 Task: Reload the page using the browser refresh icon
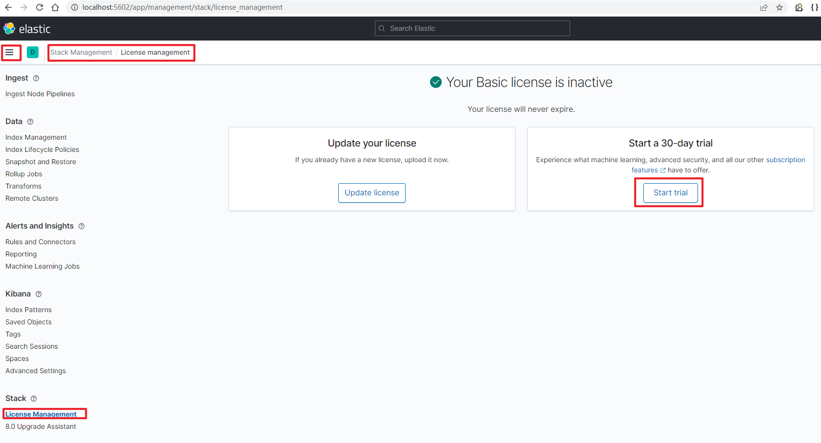[x=39, y=7]
